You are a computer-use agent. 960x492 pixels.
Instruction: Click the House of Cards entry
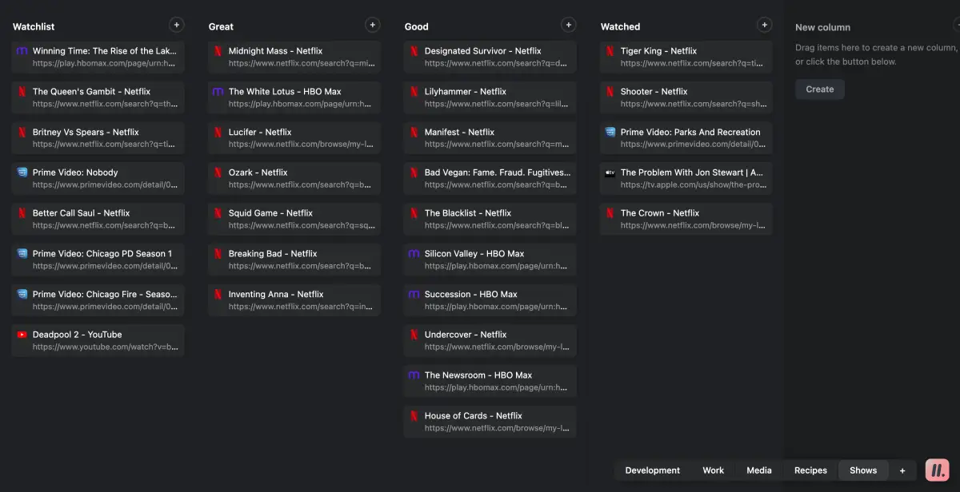490,421
